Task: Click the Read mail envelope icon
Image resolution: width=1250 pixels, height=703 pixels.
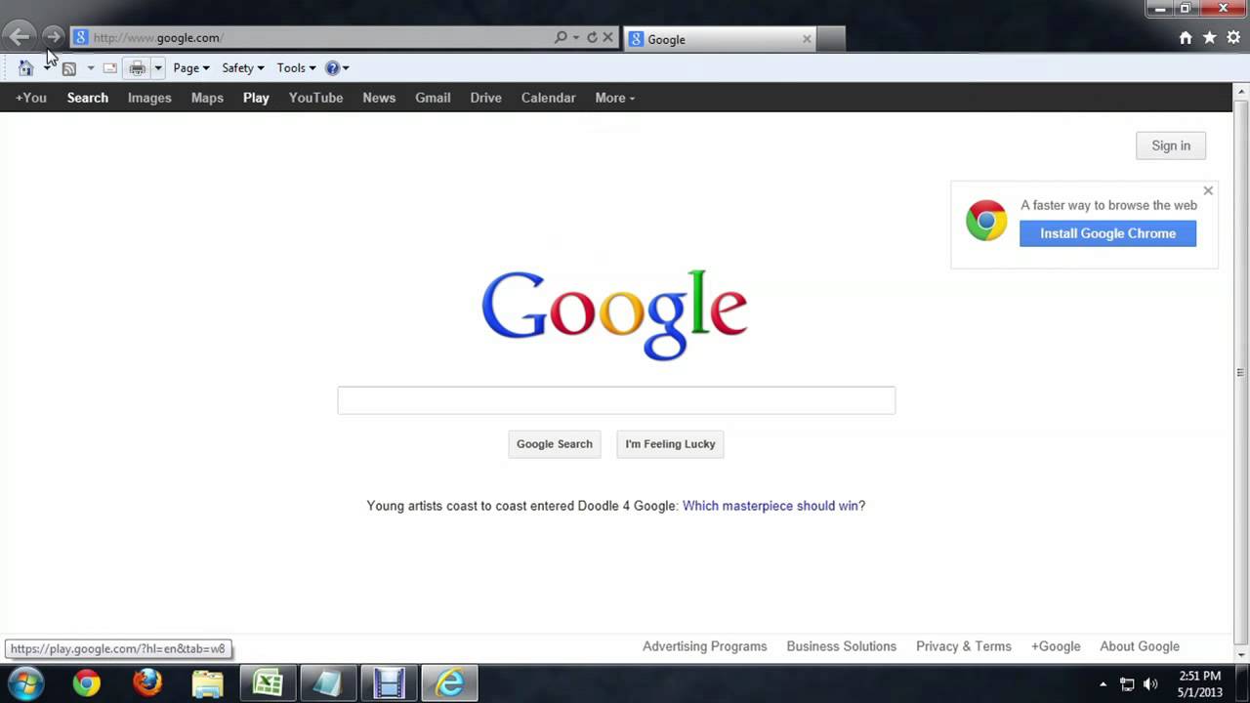Action: pyautogui.click(x=109, y=68)
